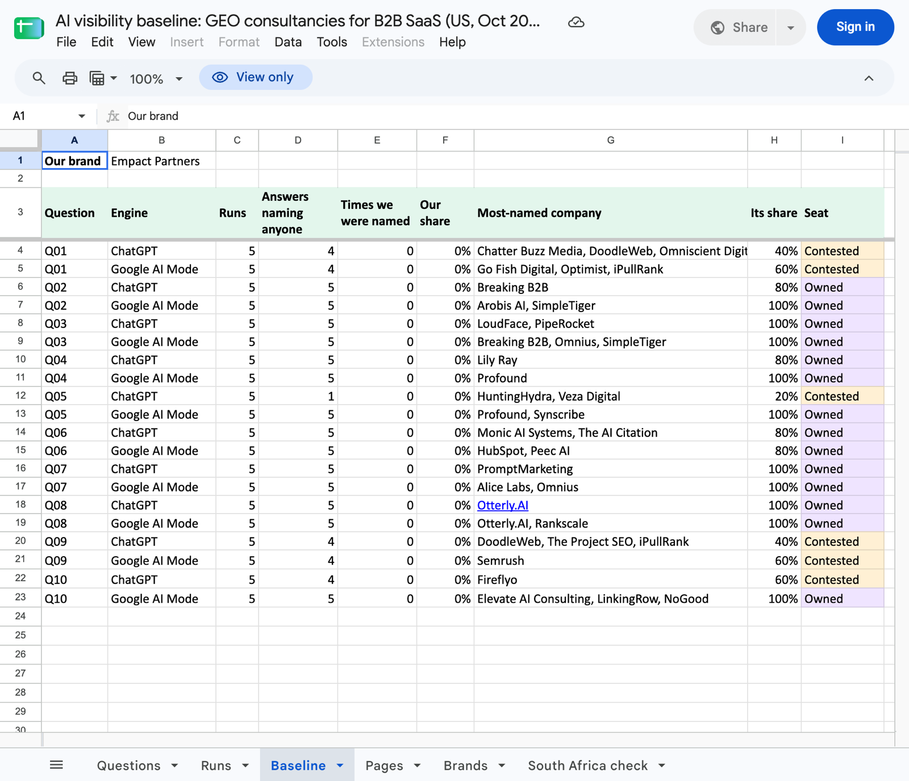Switch to the Pages sheet tab

pyautogui.click(x=384, y=765)
